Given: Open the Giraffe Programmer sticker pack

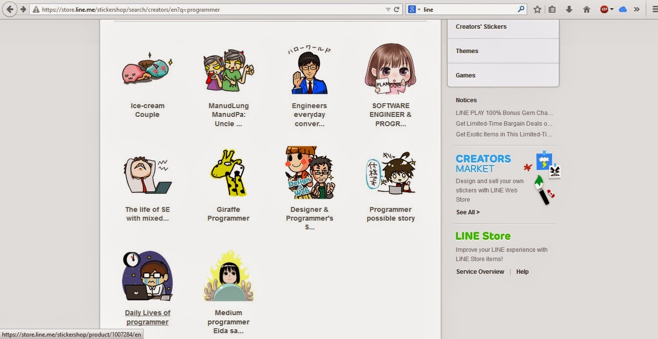Looking at the screenshot, I should pyautogui.click(x=228, y=172).
